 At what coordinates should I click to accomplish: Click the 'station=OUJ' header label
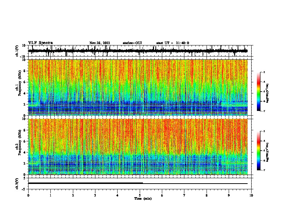coord(132,43)
